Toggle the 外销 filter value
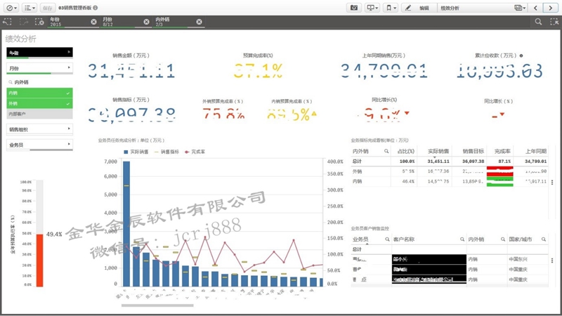The width and height of the screenshot is (562, 316). 39,103
